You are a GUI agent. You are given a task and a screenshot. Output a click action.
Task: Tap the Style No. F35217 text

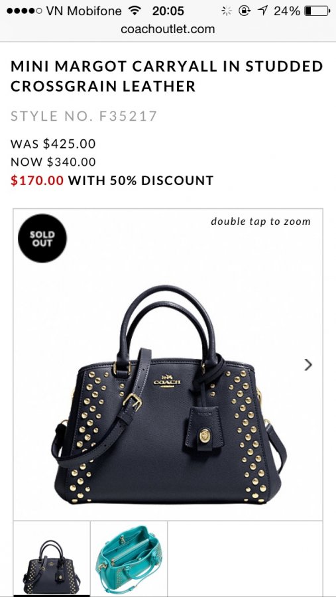point(84,115)
